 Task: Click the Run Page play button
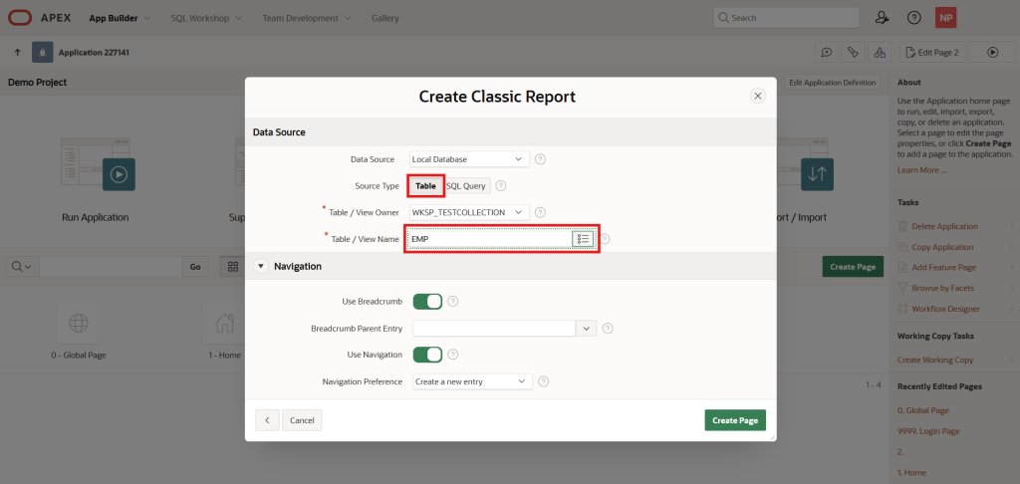[993, 53]
